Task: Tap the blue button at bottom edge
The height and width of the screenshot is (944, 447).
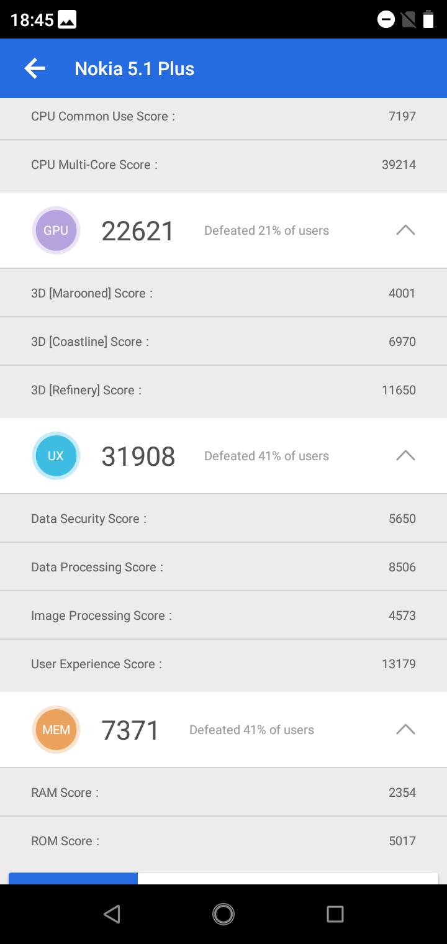Action: 73,878
